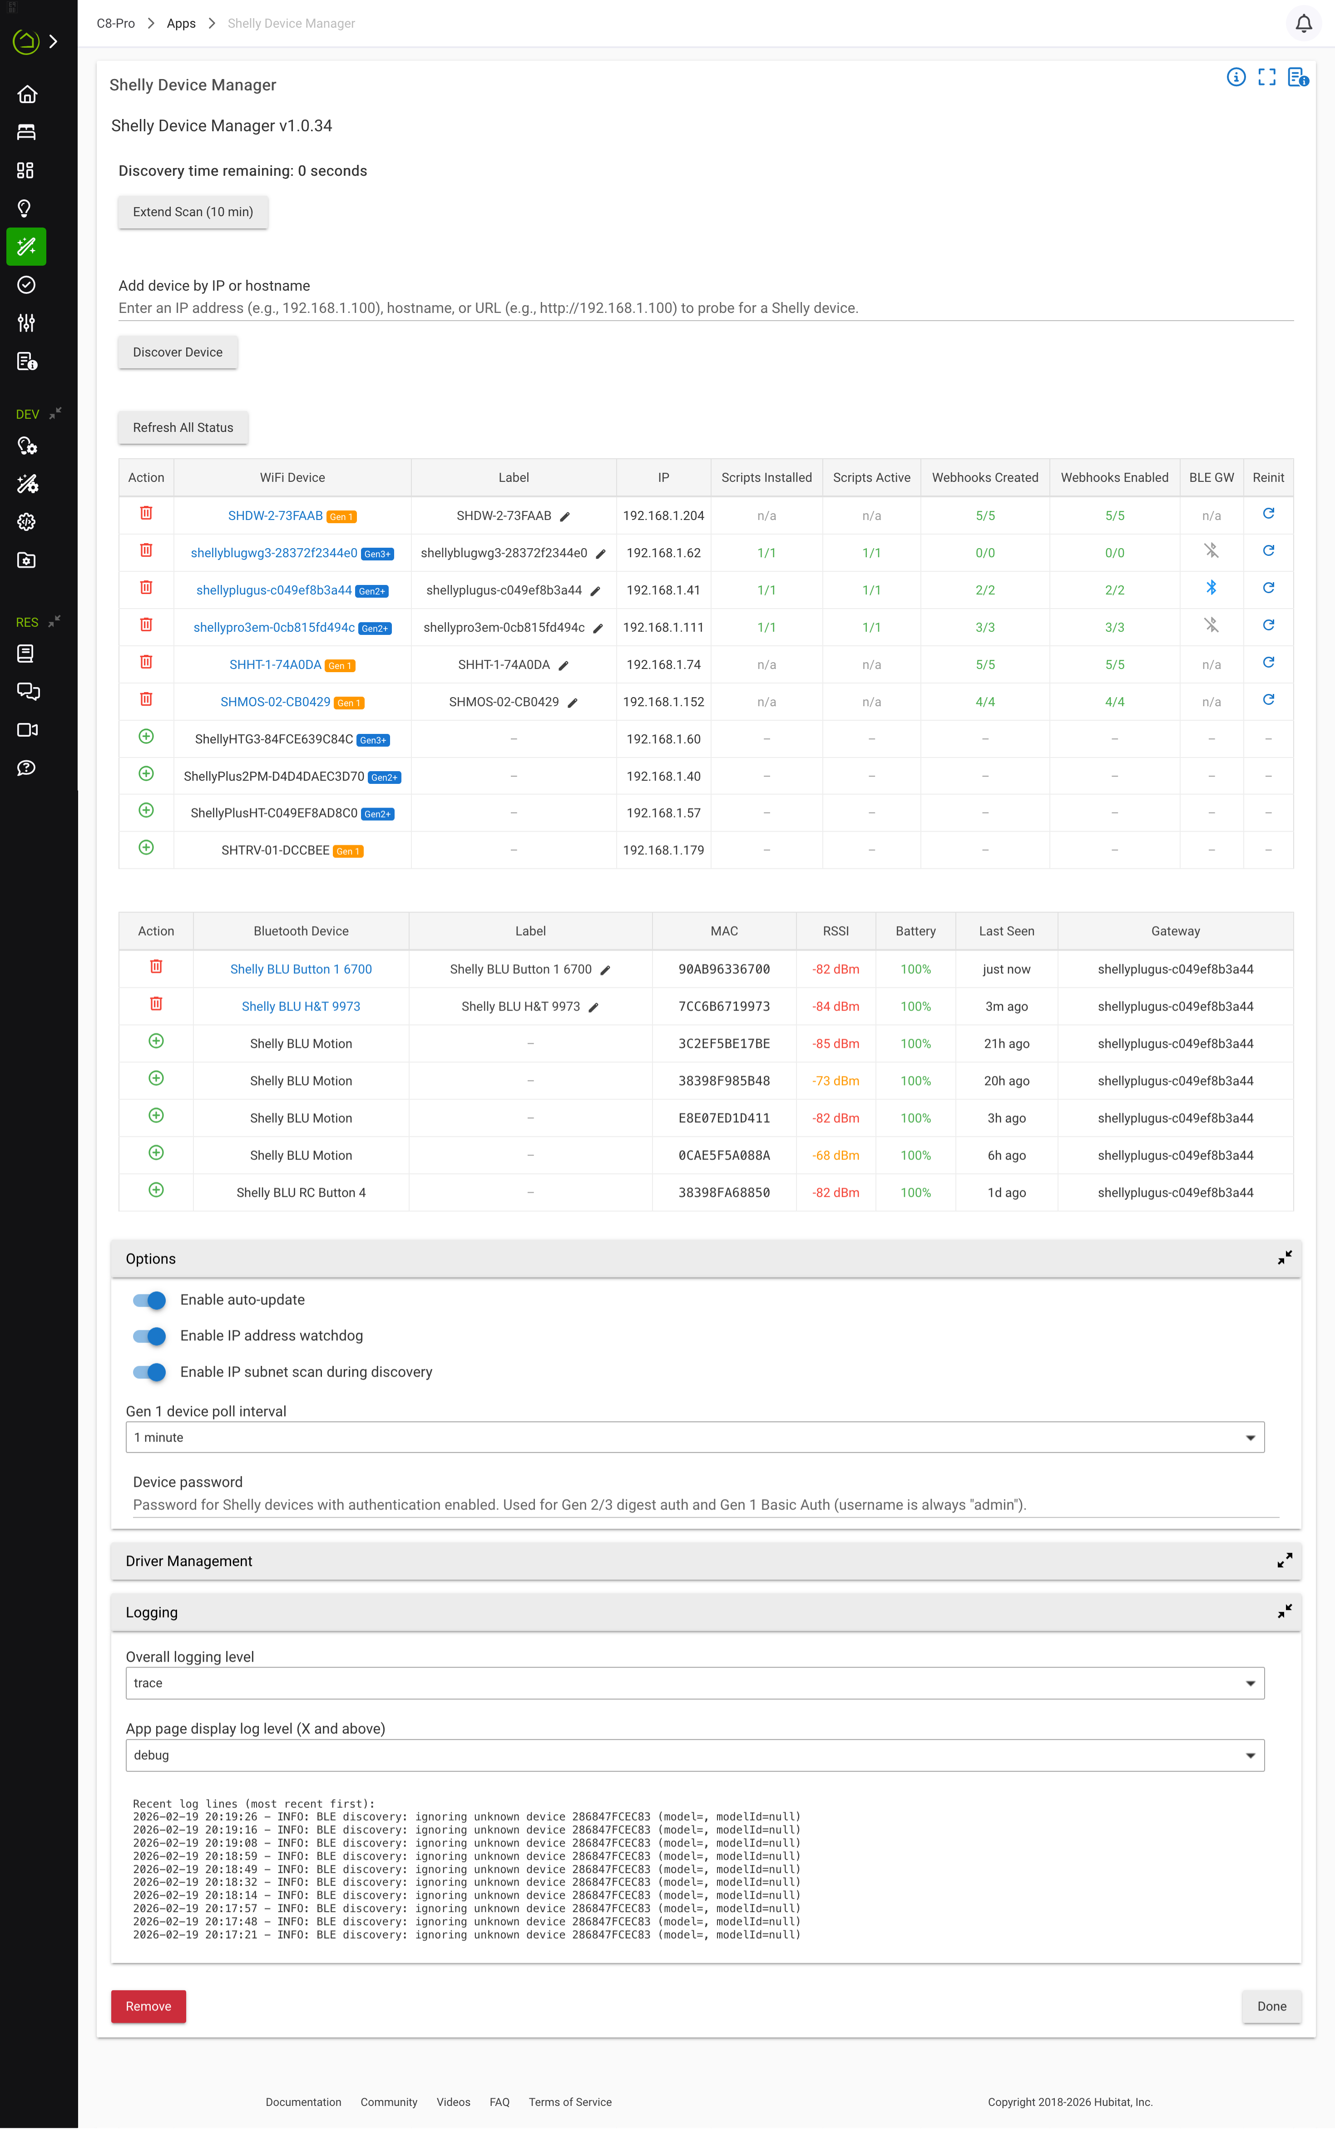This screenshot has width=1335, height=2130.
Task: Open the Overall logging level dropdown
Action: (694, 1683)
